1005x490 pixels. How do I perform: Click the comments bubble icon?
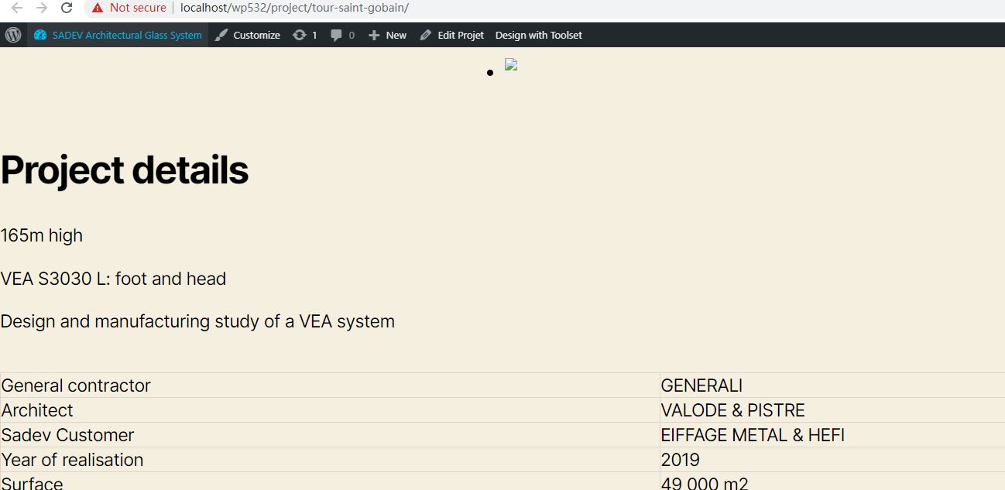(336, 35)
